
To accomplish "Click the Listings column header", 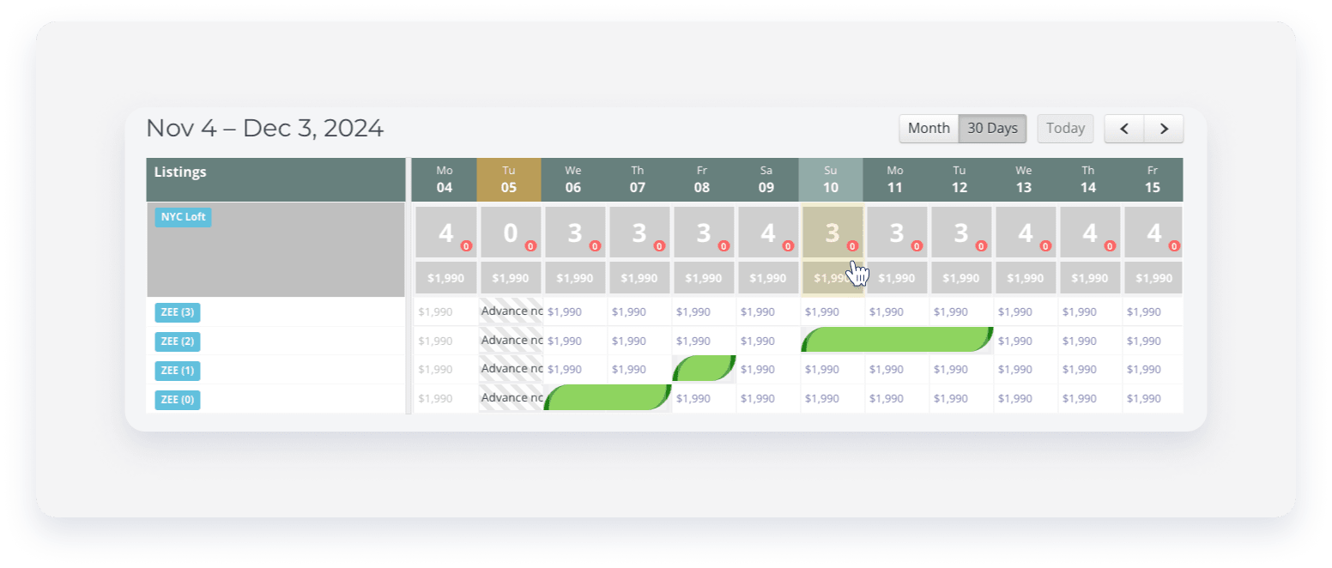I will click(x=275, y=179).
